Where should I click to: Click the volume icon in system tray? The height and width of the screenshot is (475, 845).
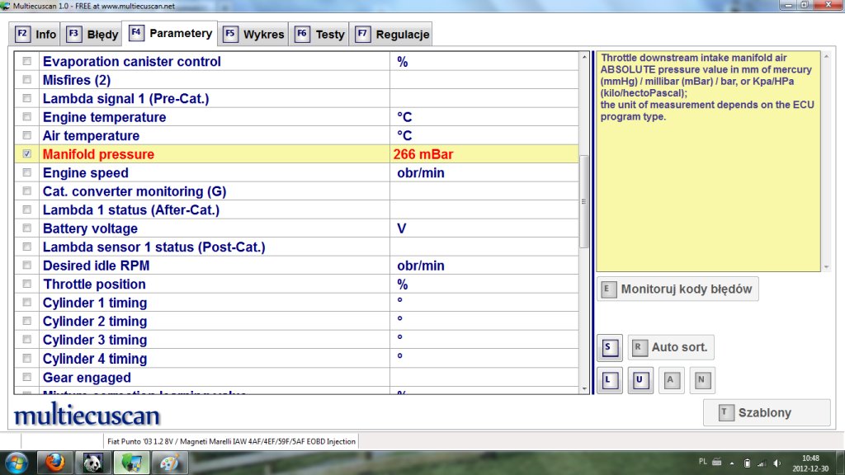click(x=777, y=463)
